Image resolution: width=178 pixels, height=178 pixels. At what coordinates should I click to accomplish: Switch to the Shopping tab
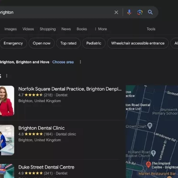click(x=48, y=29)
